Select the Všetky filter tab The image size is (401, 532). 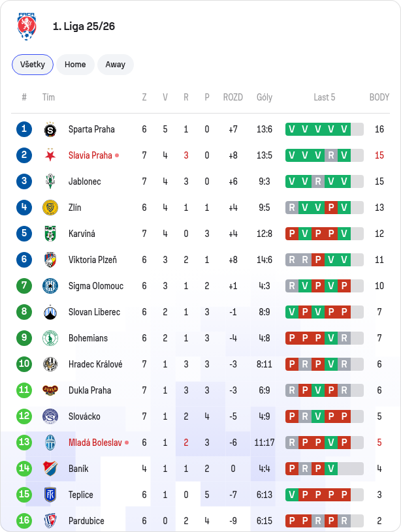click(33, 65)
